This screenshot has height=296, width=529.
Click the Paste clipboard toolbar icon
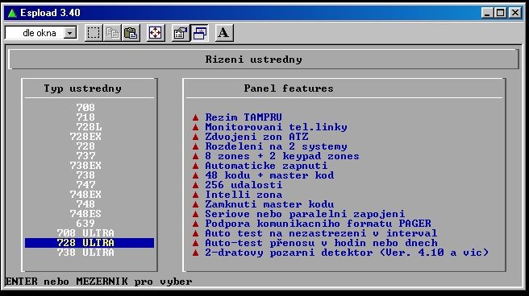pos(131,33)
